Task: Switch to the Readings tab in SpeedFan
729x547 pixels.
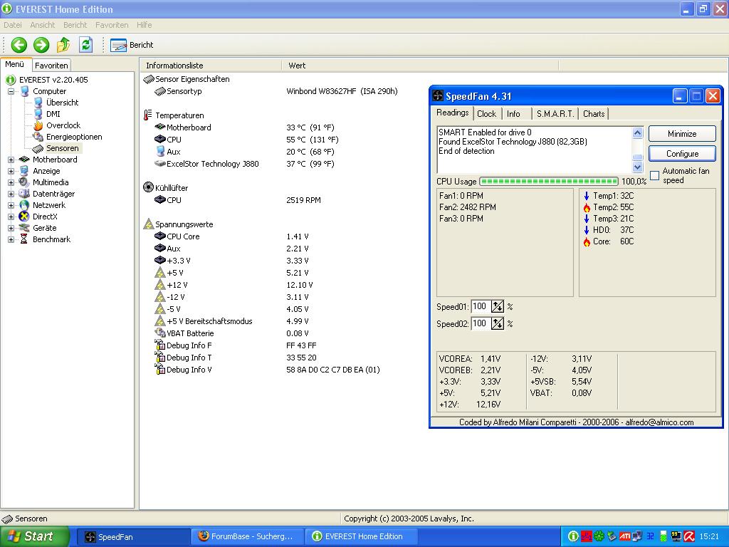Action: pyautogui.click(x=452, y=113)
